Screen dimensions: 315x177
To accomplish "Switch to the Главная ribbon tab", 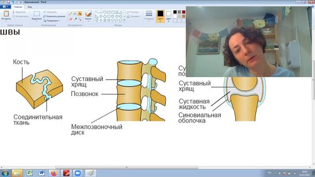I will pos(18,7).
